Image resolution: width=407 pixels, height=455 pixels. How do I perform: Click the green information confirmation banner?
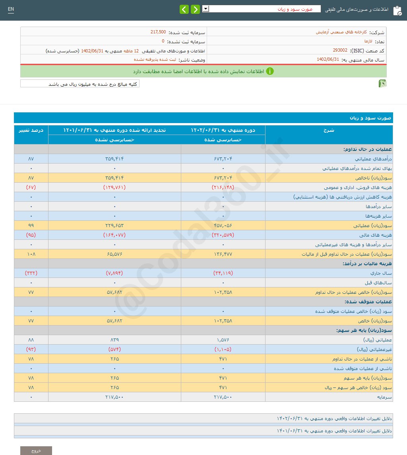[x=203, y=72]
